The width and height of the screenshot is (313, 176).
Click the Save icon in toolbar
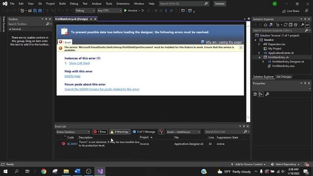[35, 11]
